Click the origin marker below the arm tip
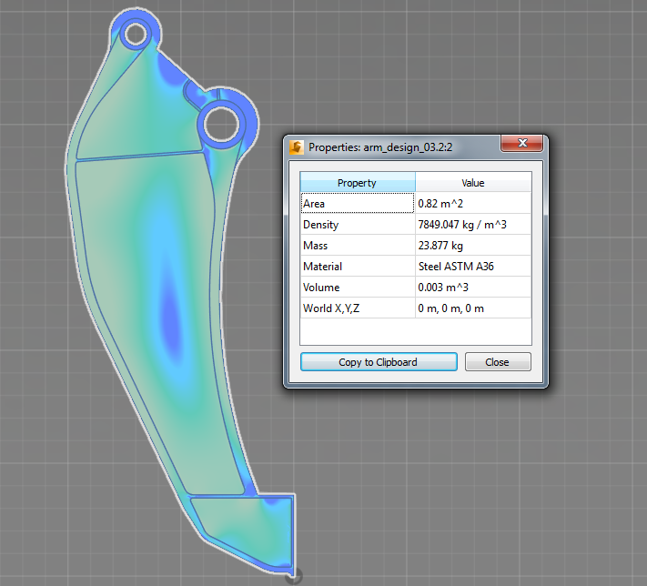This screenshot has height=586, width=647. click(x=294, y=576)
